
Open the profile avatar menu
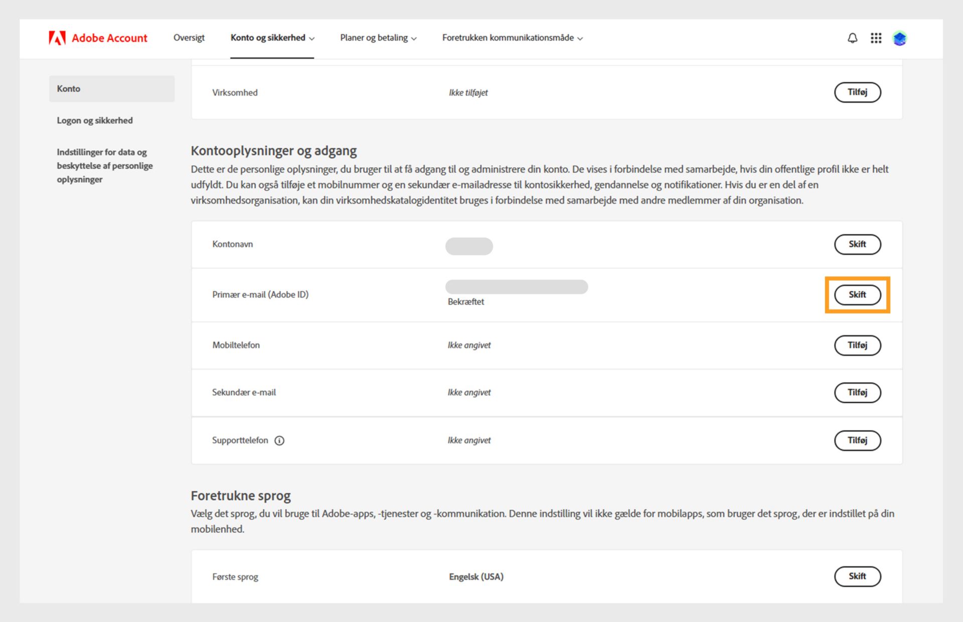tap(900, 38)
